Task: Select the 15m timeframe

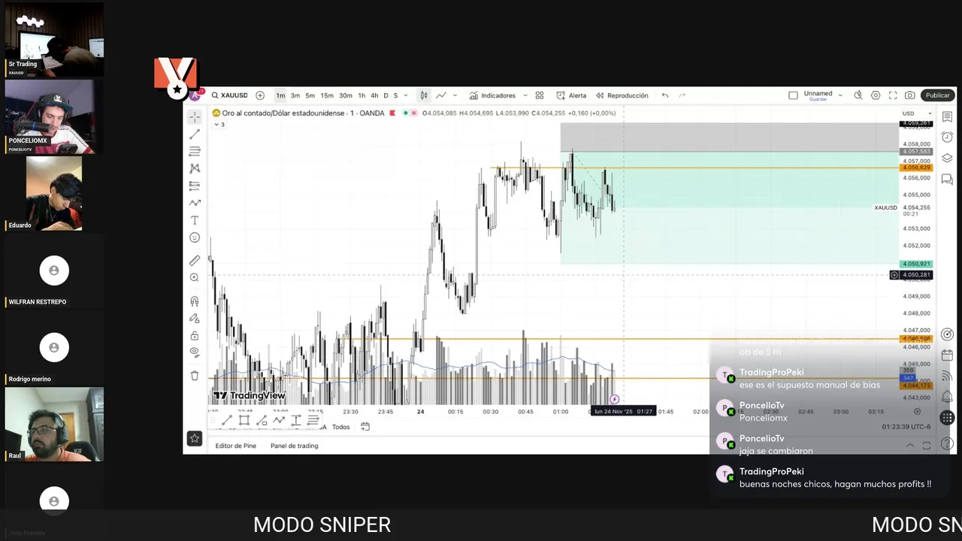Action: [327, 95]
